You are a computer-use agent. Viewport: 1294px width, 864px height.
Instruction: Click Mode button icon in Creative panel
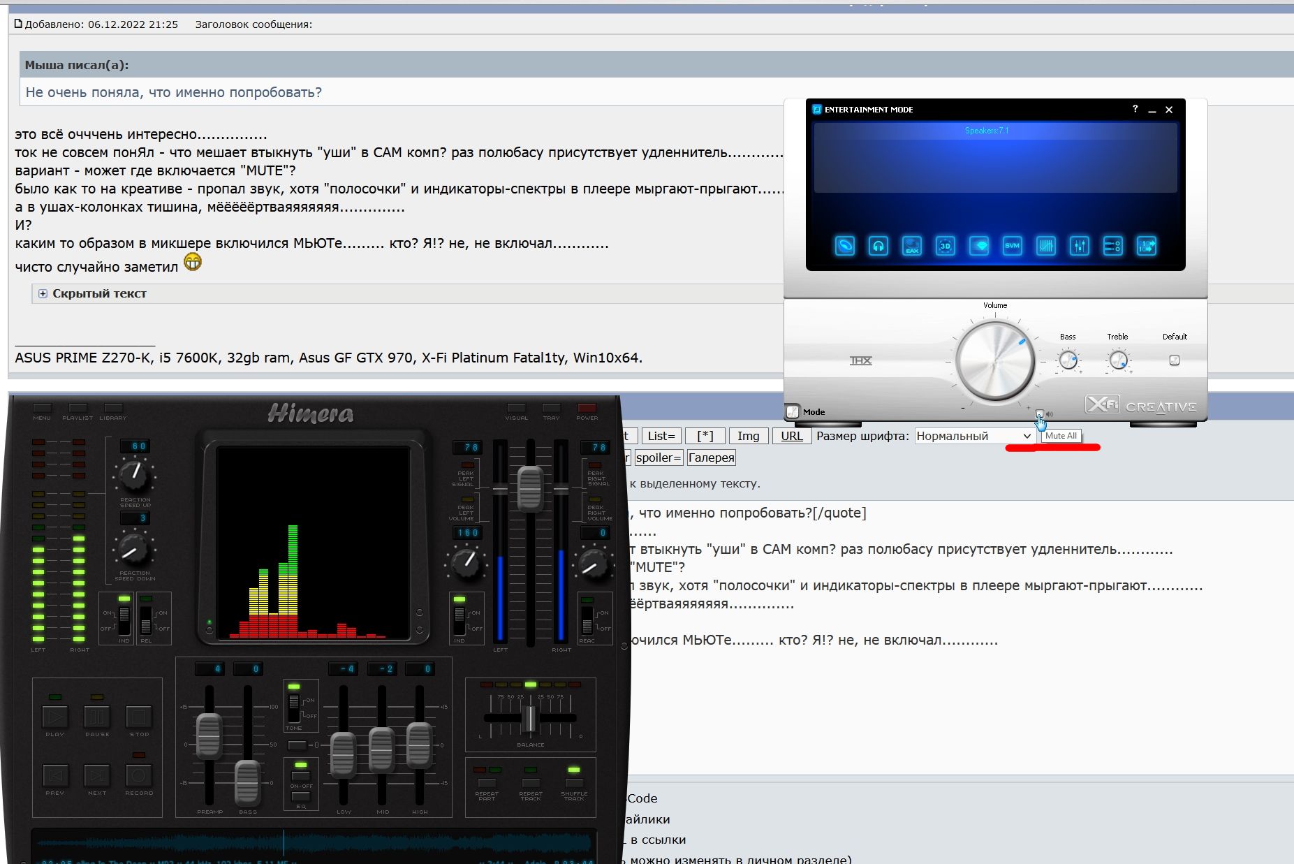point(793,412)
